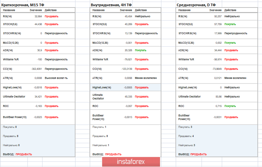Click green 'Покупать' for ROC in D table
The height and width of the screenshot is (167, 262).
click(230, 106)
